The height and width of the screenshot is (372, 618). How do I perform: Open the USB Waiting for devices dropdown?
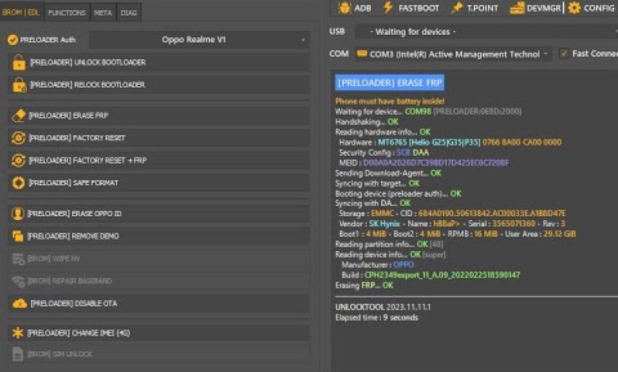pyautogui.click(x=483, y=32)
